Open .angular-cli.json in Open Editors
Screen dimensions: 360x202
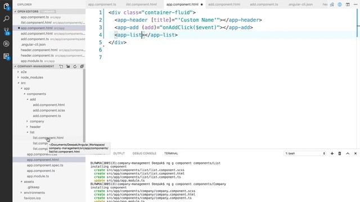coord(33,44)
